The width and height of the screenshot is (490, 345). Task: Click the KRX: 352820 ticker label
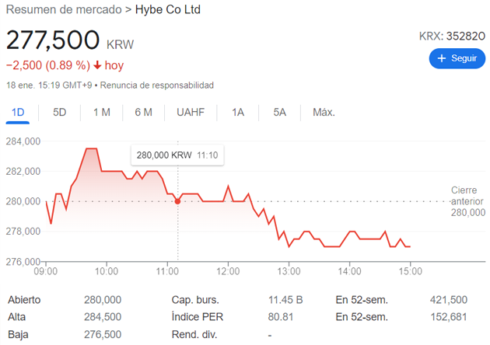click(x=452, y=35)
